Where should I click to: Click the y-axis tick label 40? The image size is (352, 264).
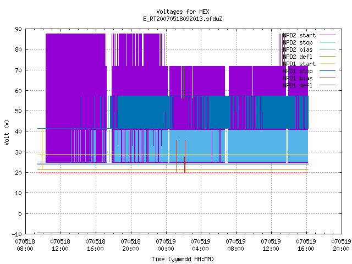[x=18, y=131]
